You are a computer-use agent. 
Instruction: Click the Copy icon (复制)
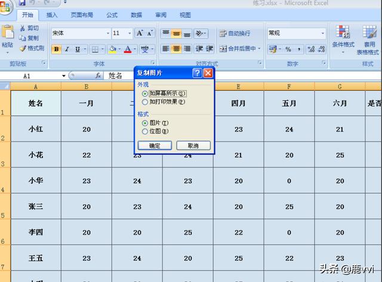click(x=23, y=38)
